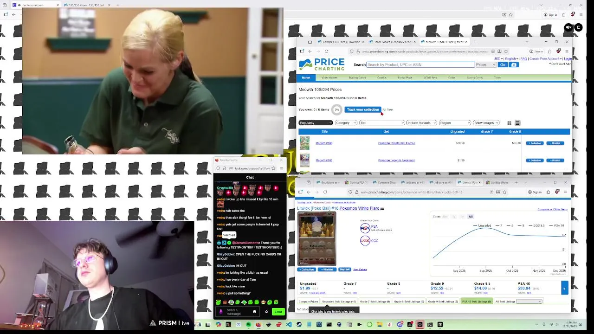The height and width of the screenshot is (334, 594).
Task: Open Steam from the taskbar
Action: coord(299,325)
